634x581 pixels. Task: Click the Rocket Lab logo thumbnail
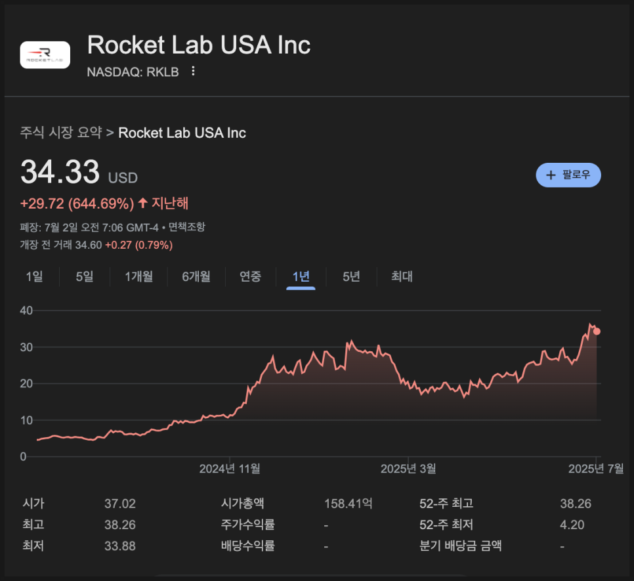[45, 55]
